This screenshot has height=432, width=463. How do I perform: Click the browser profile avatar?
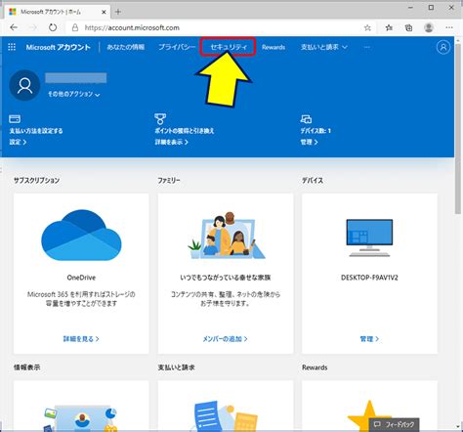pos(429,27)
